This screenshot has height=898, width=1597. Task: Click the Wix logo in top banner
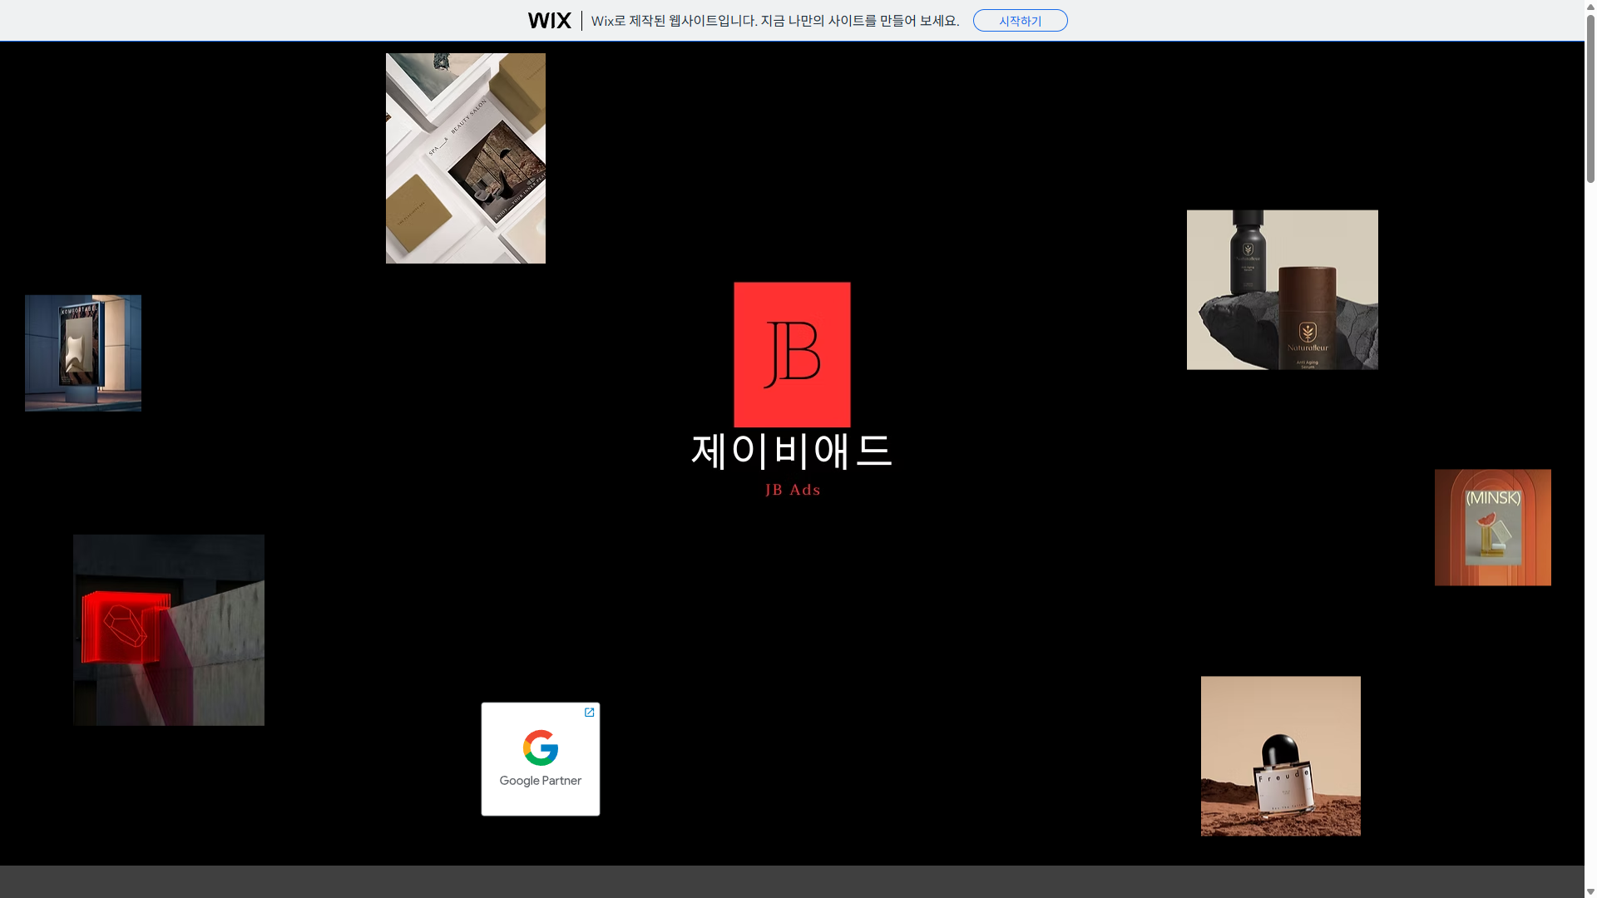(549, 21)
